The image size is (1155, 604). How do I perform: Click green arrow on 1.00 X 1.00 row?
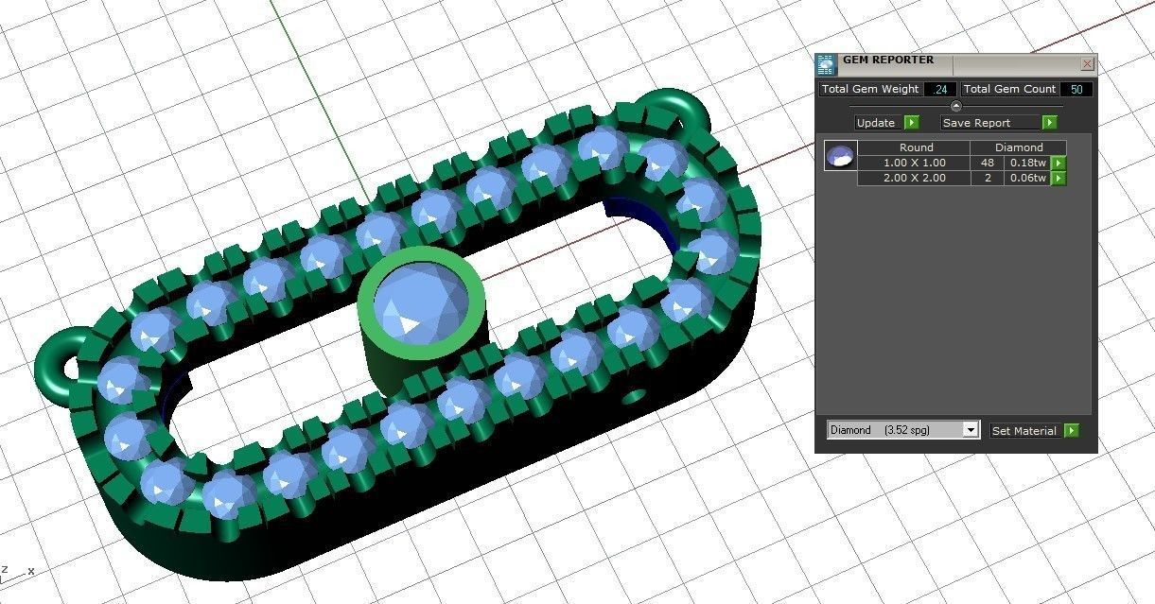coord(1059,164)
